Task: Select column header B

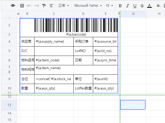Action: pyautogui.click(x=27, y=14)
